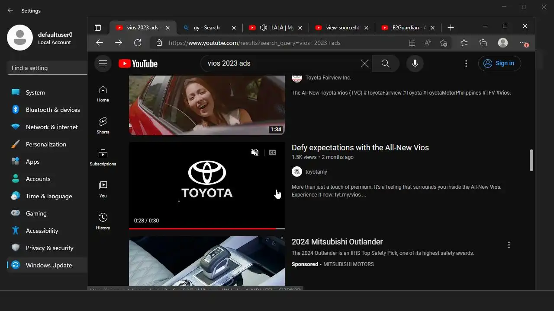Open Time & language in Settings

coord(47,196)
